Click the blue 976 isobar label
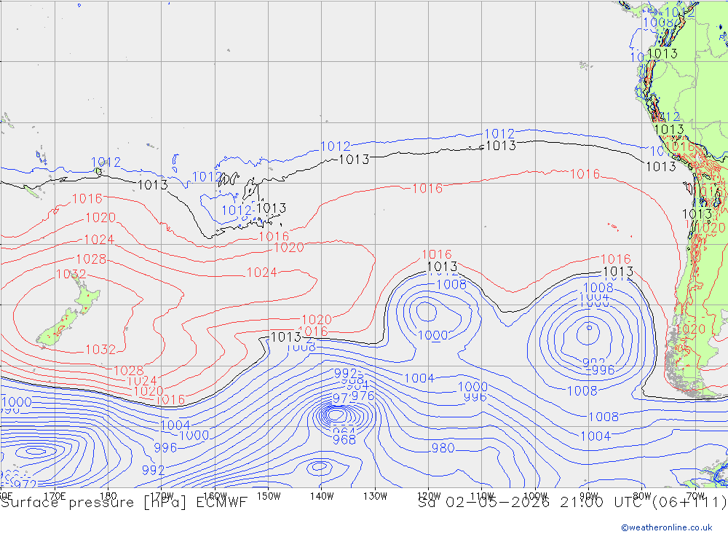Image resolution: width=728 pixels, height=534 pixels. pyautogui.click(x=363, y=396)
